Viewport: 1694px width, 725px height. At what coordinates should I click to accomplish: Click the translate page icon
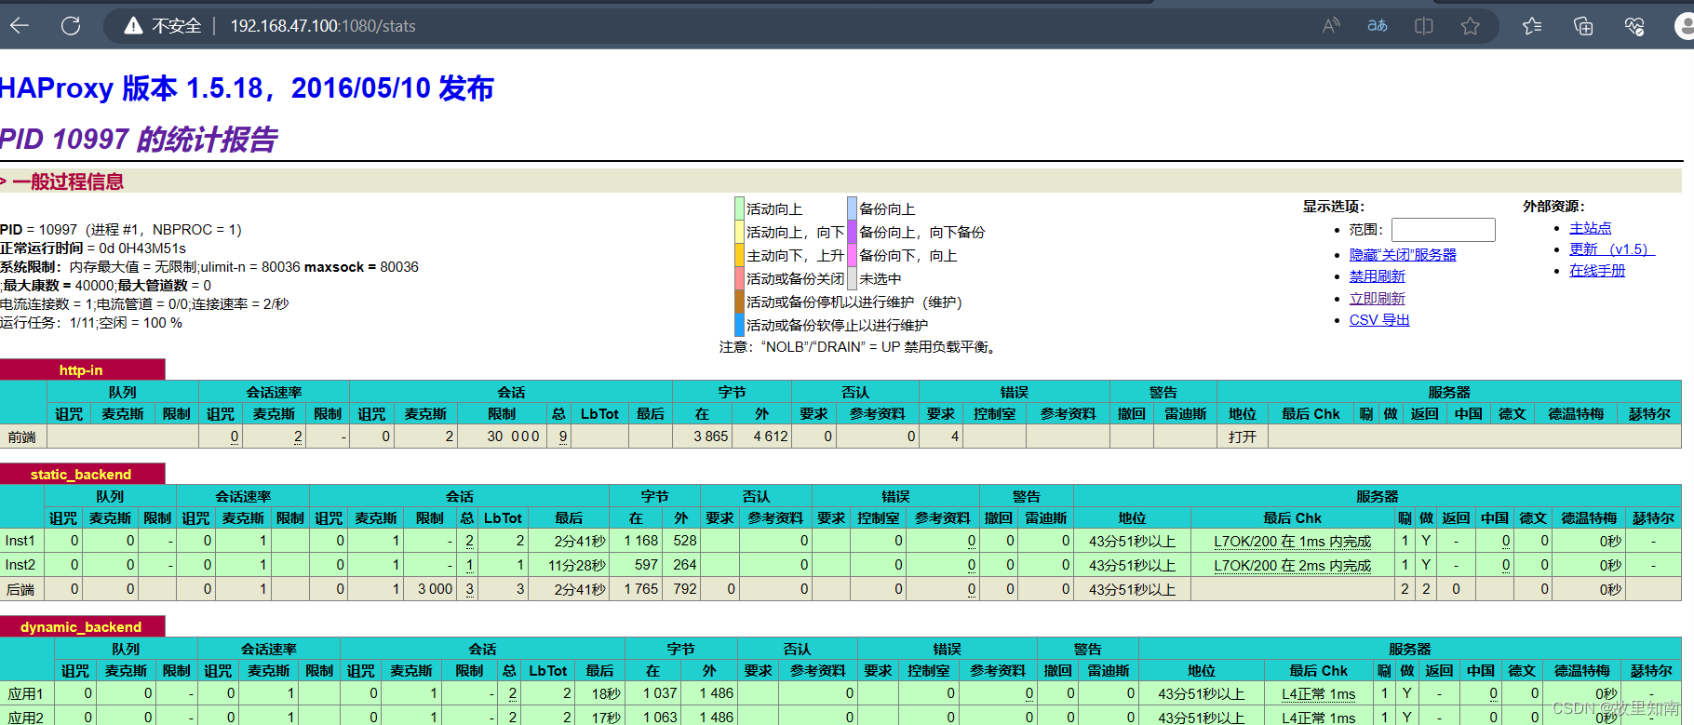tap(1378, 26)
